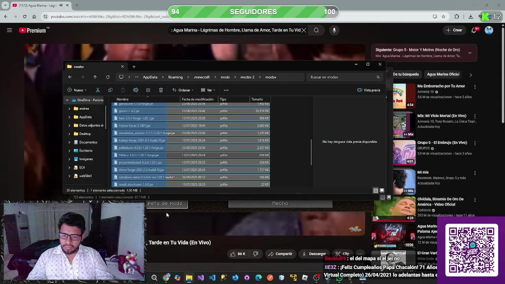This screenshot has height=284, width=505.
Task: Click the Delete trash icon in Explorer
Action: 161,90
